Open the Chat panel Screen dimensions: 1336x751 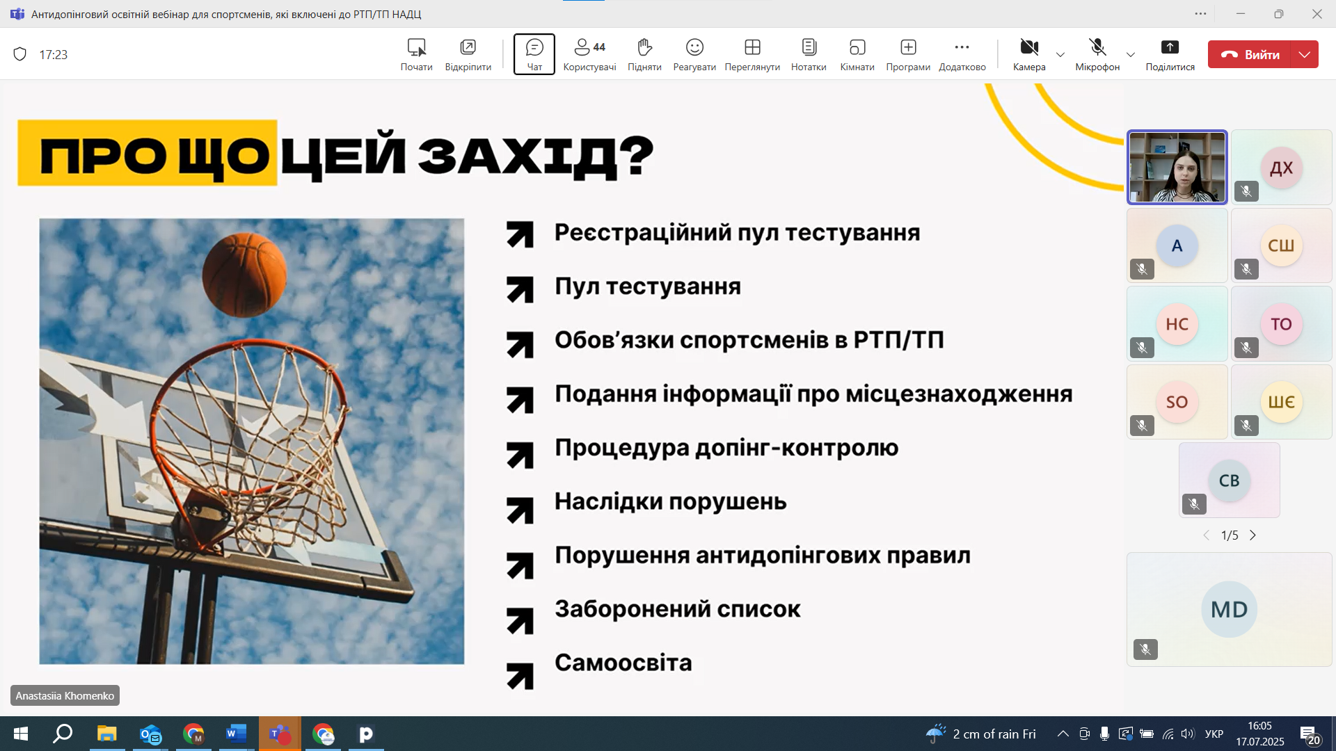[534, 54]
